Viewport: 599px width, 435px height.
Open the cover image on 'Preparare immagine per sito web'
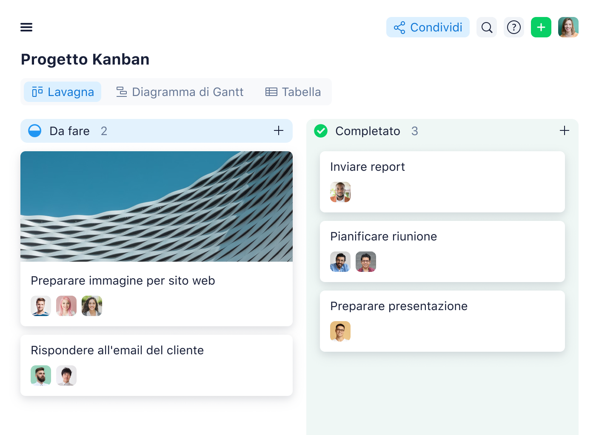156,206
